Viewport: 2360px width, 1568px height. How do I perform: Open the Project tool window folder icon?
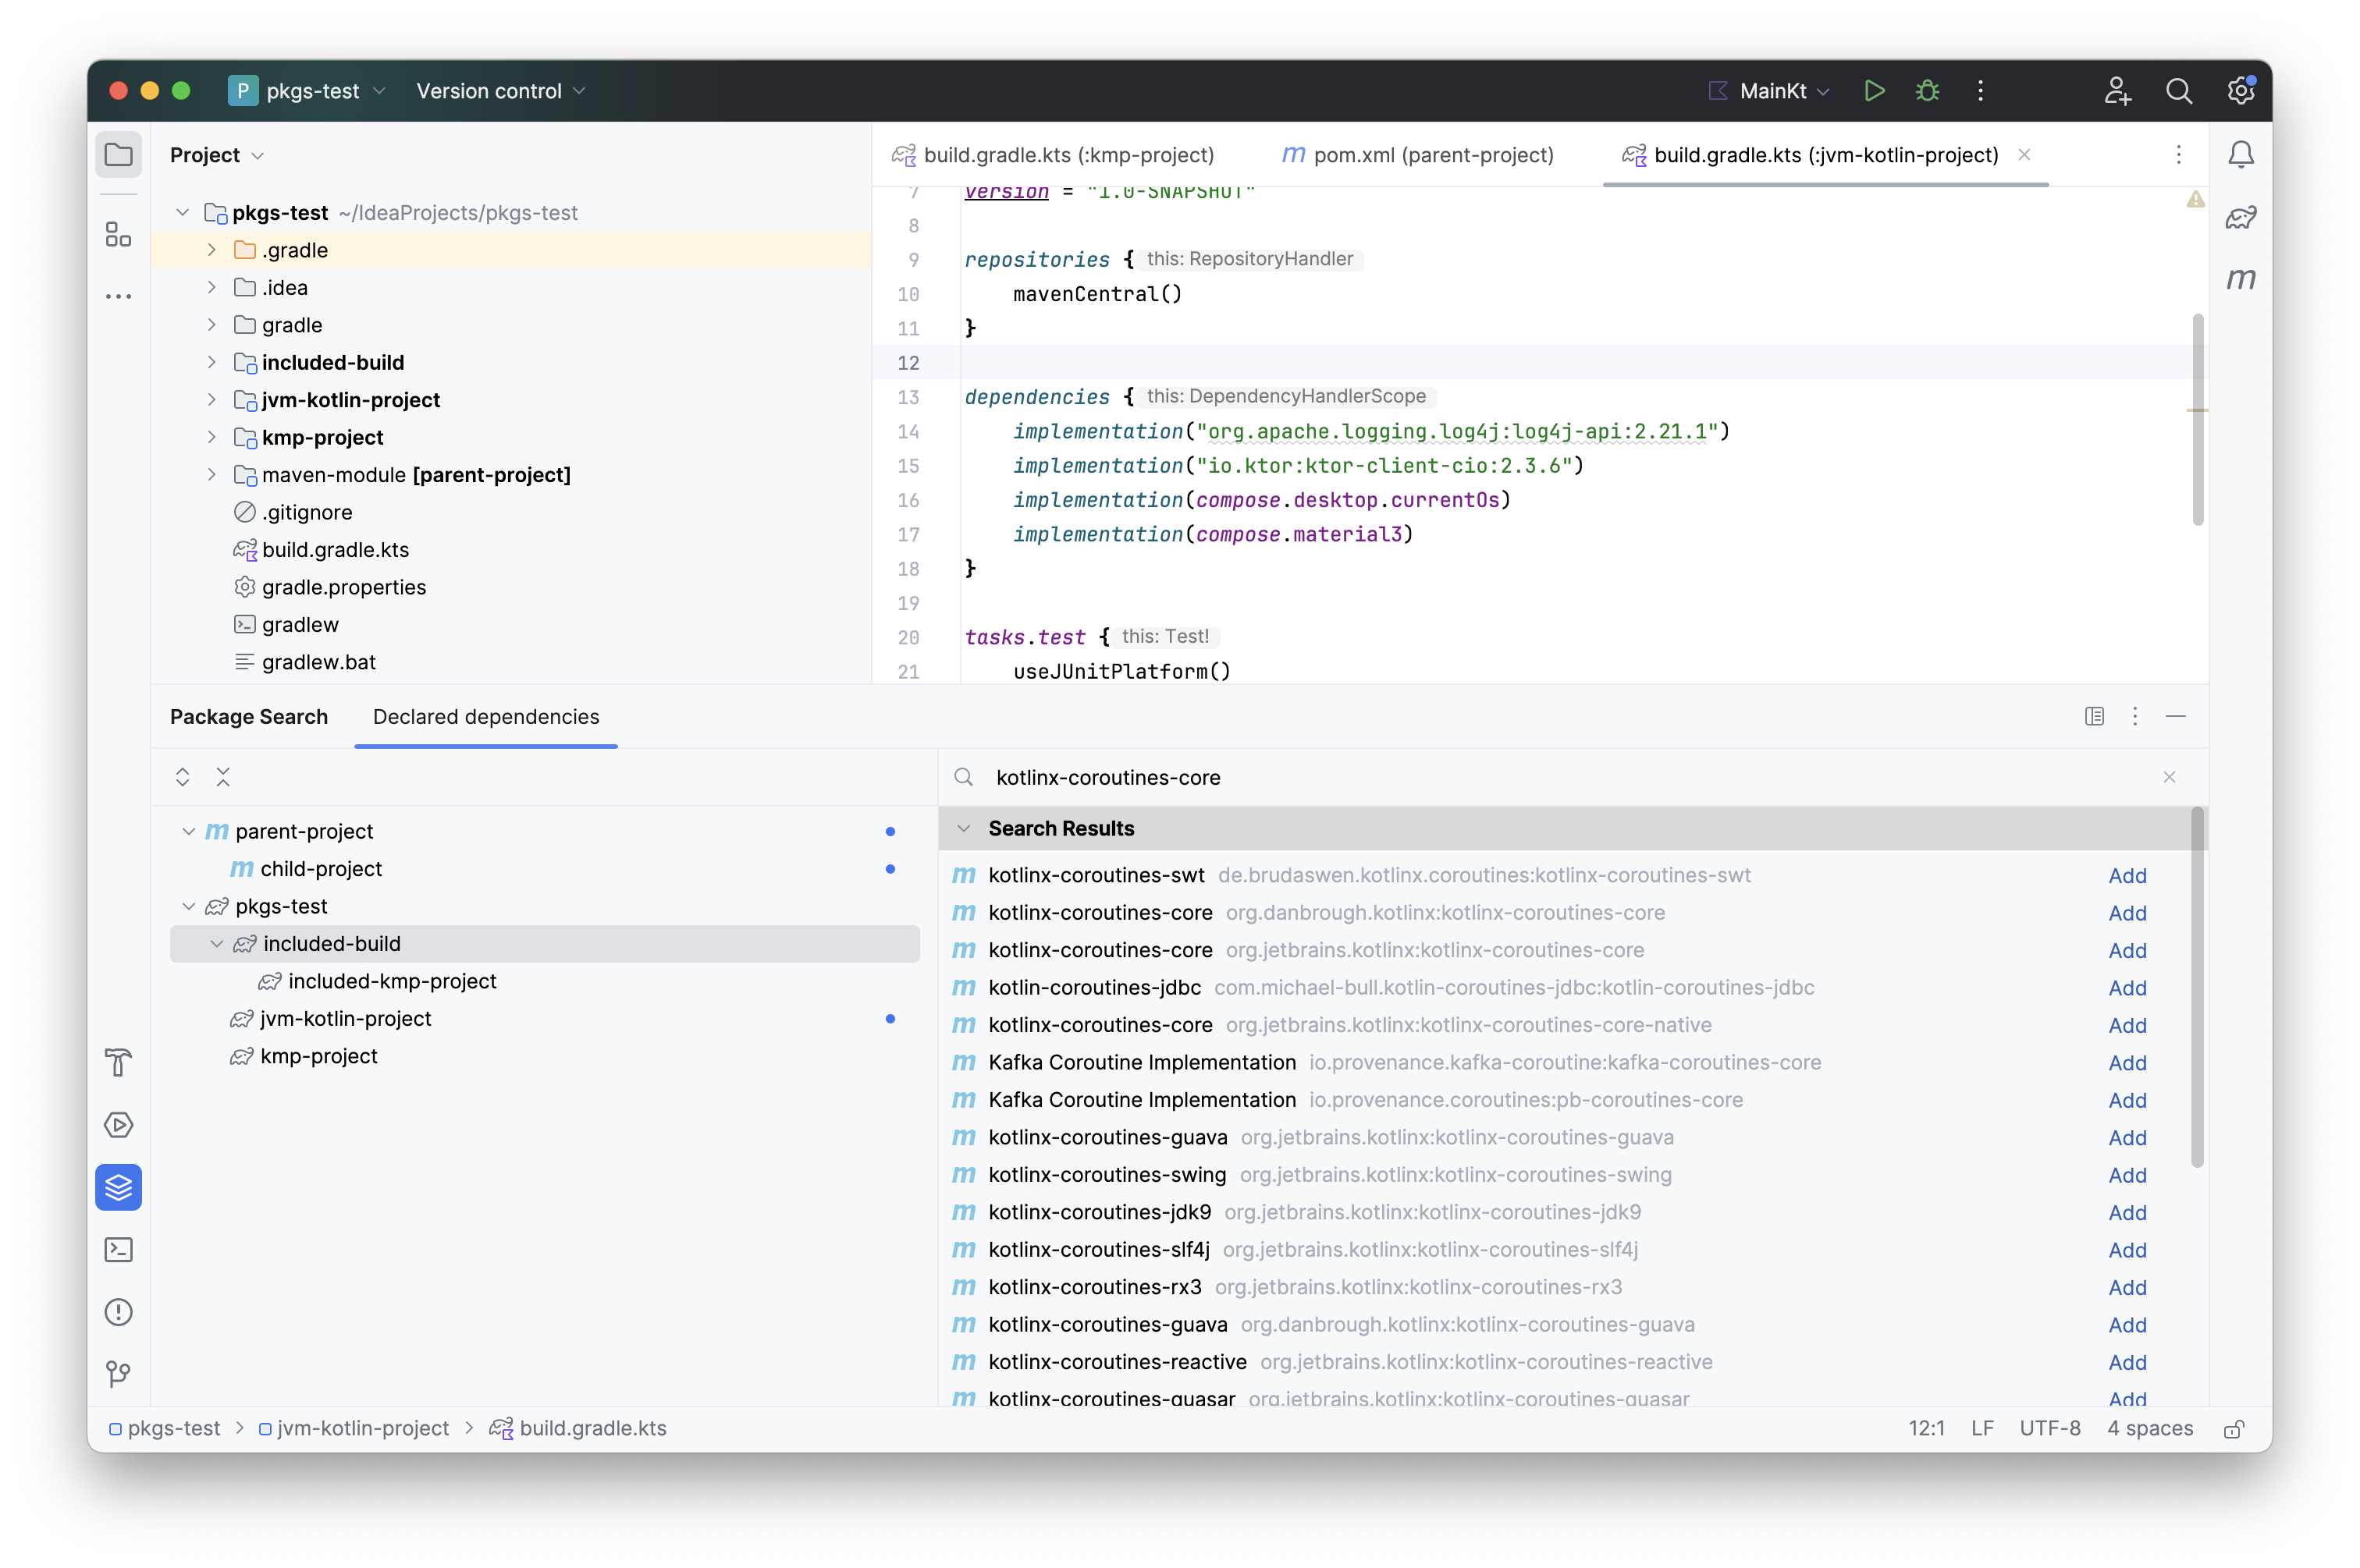tap(118, 155)
